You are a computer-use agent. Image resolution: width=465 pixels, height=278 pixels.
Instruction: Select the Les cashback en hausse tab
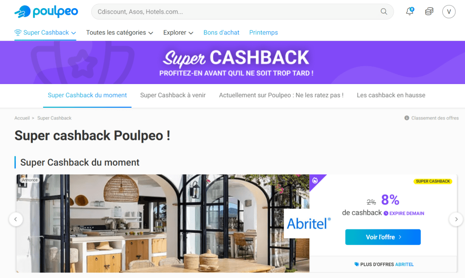[391, 95]
